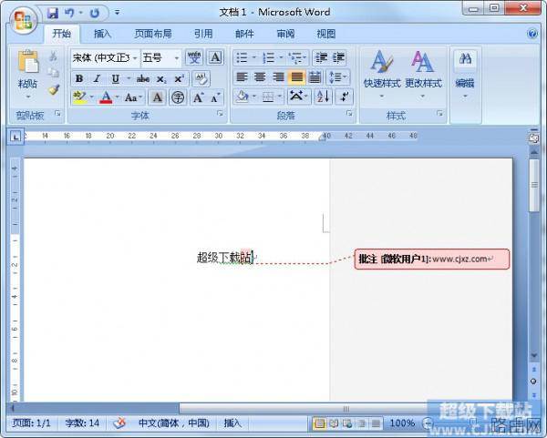Screen dimensions: 547x438
Task: Switch to the 插入 tab
Action: (x=102, y=34)
